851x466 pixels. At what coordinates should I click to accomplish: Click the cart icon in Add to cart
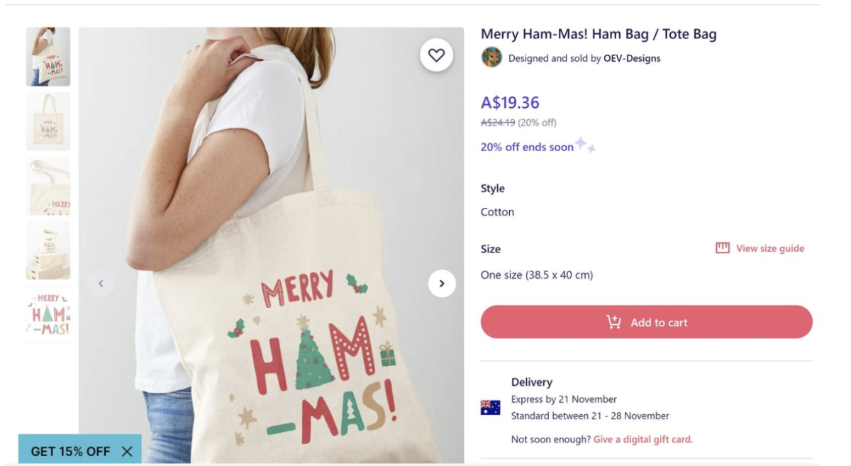[x=614, y=322]
